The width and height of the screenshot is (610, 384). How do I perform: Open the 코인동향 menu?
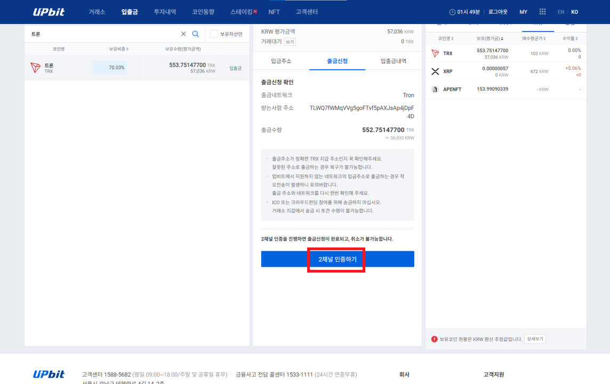click(x=203, y=12)
